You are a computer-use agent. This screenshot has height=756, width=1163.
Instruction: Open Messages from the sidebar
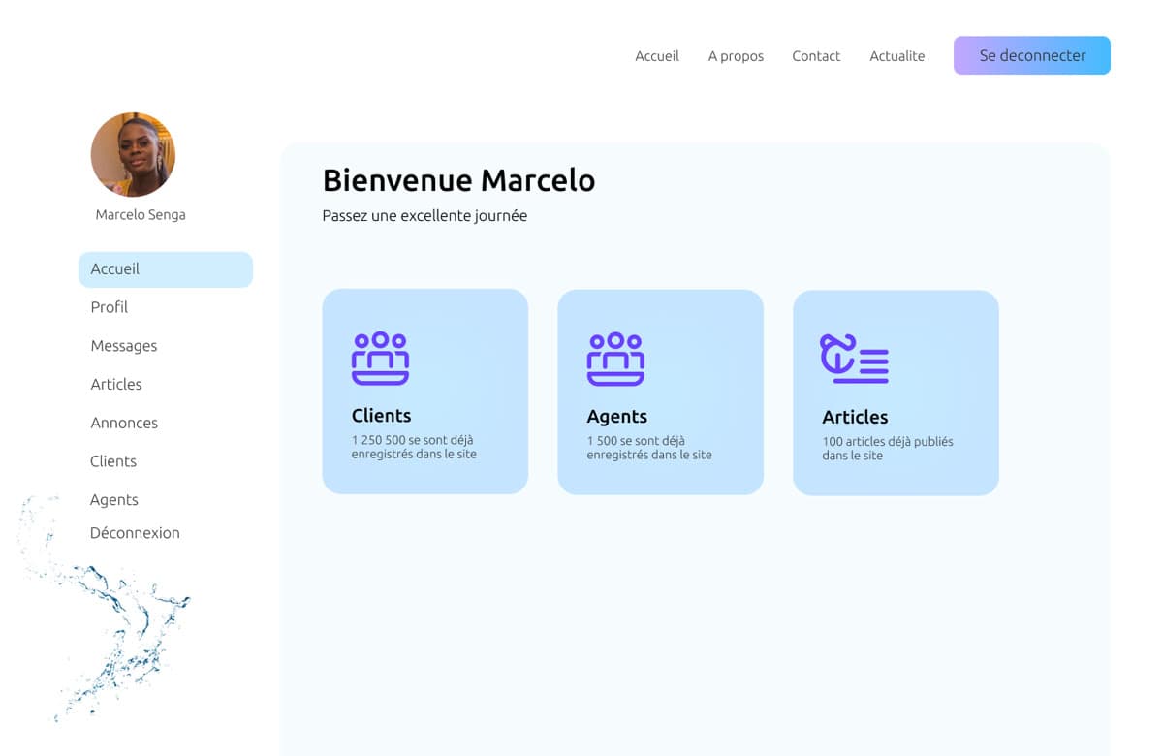pos(124,346)
